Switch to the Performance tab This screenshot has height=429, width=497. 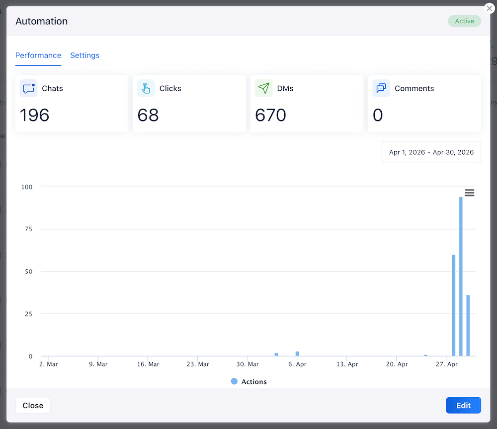38,56
